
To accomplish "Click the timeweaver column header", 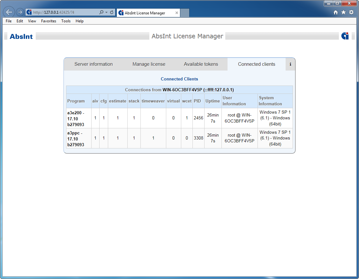I will coord(153,101).
